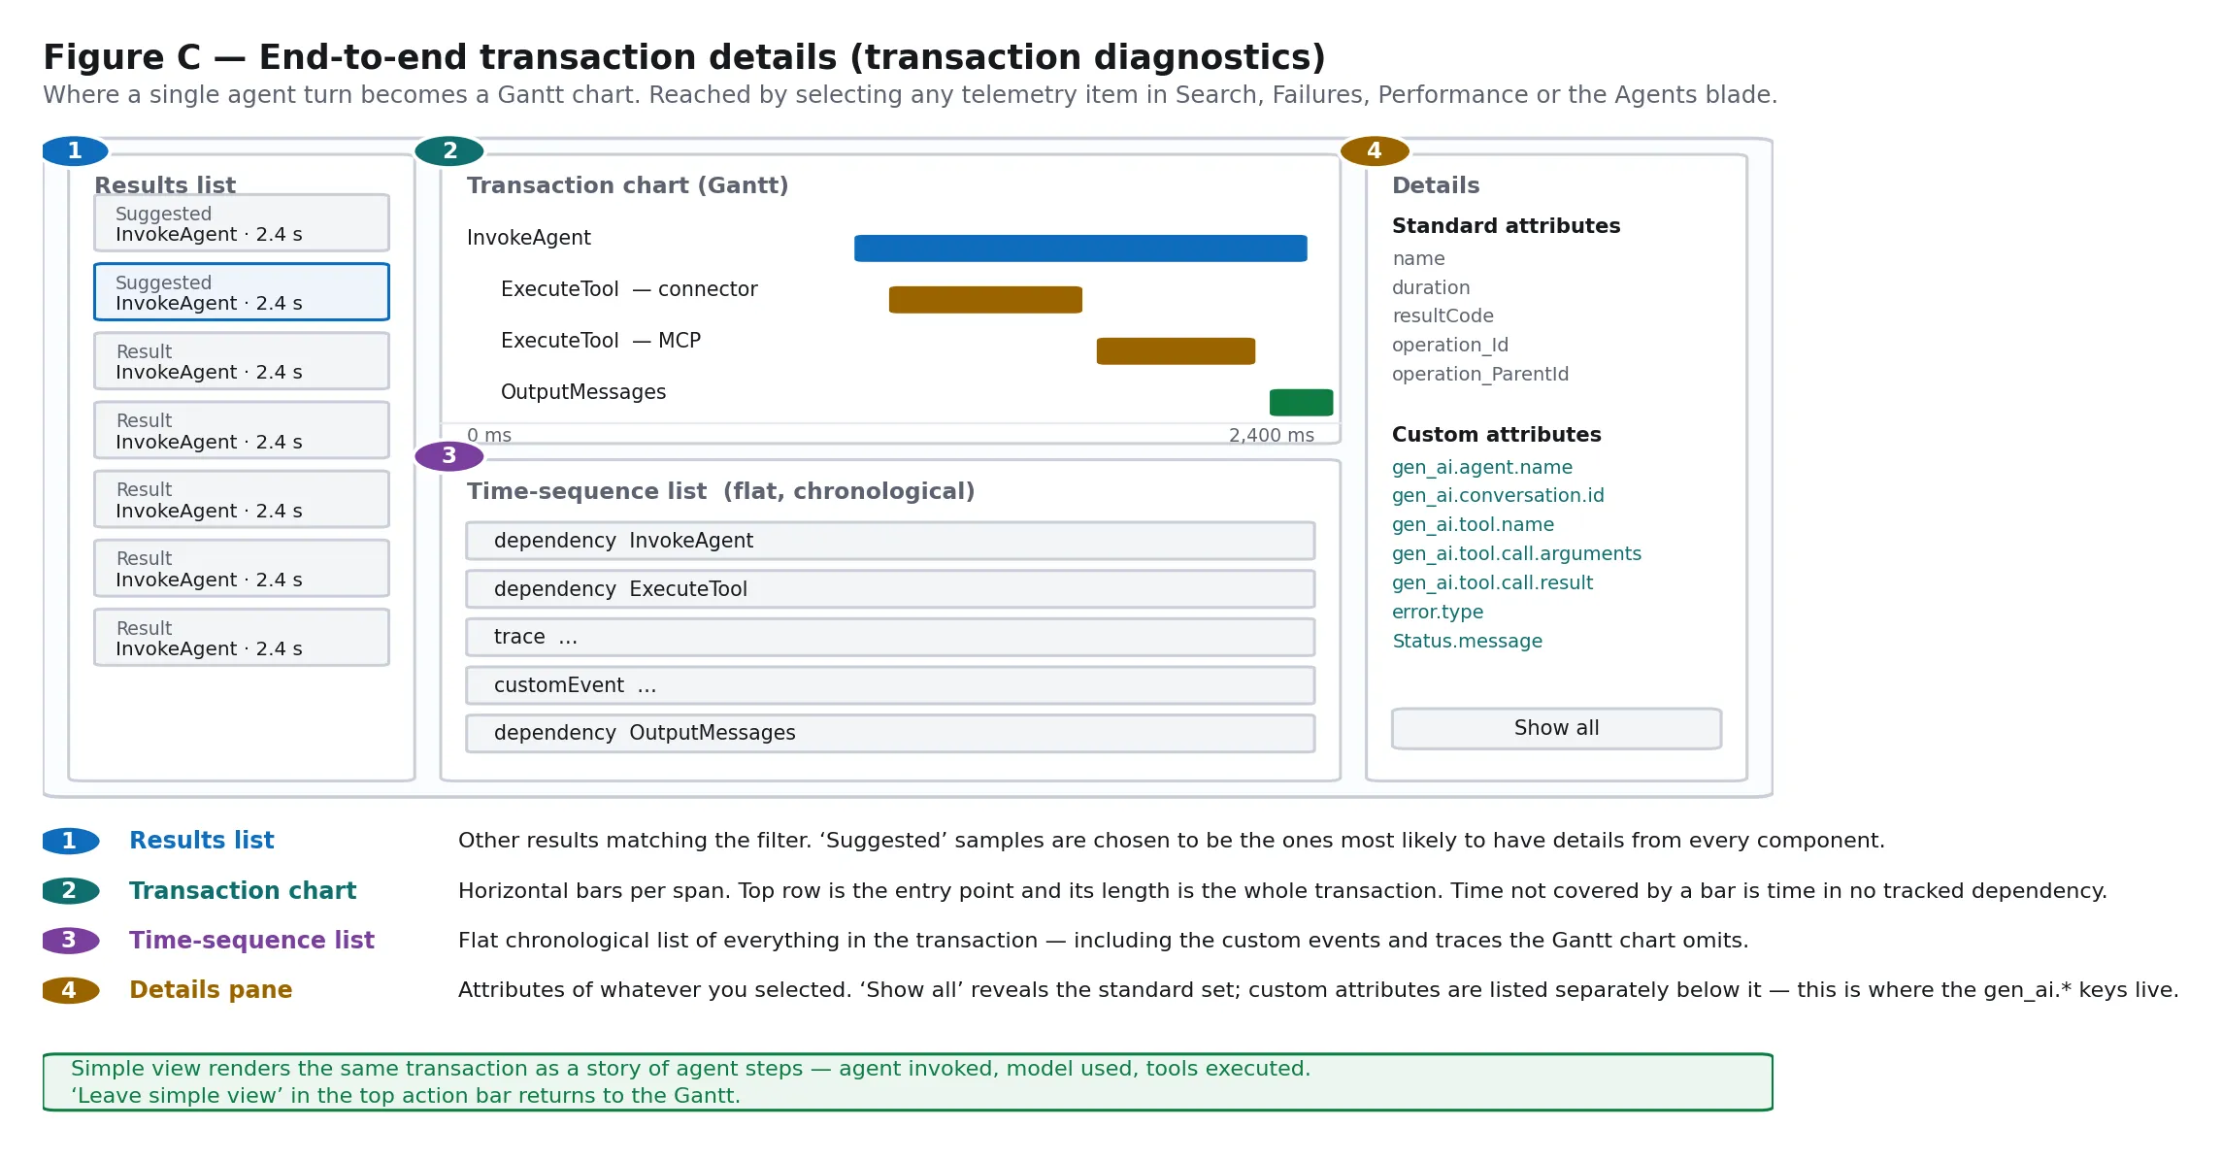Click the 'resultCode' standard attribute
This screenshot has height=1161, width=2222.
click(1443, 315)
